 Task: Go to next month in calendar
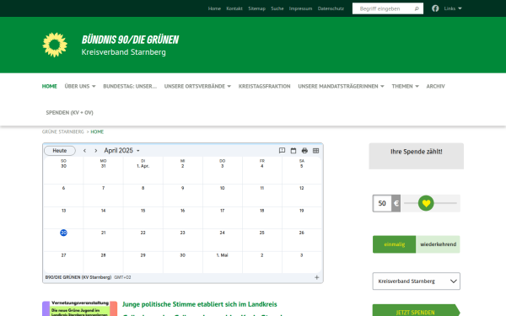(96, 151)
